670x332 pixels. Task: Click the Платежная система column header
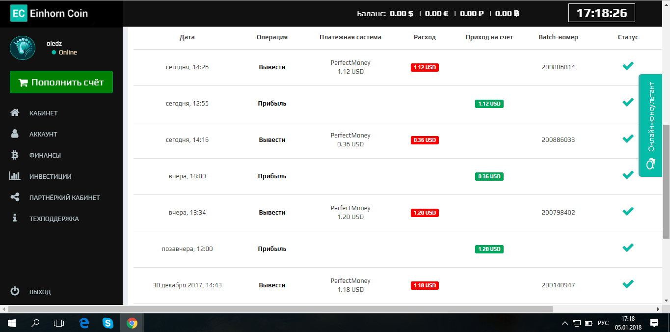coord(350,37)
